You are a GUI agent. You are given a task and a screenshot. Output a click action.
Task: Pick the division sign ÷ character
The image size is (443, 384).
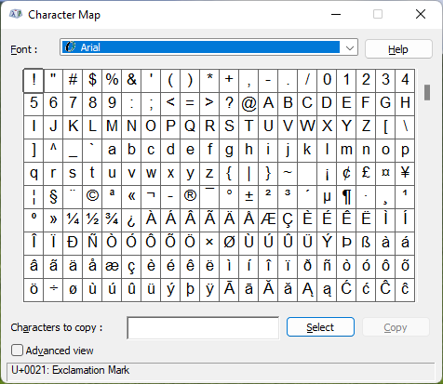click(x=53, y=290)
